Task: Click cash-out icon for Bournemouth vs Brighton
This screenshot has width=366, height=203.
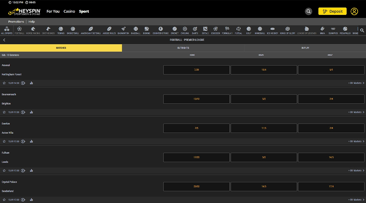Action: point(23,112)
